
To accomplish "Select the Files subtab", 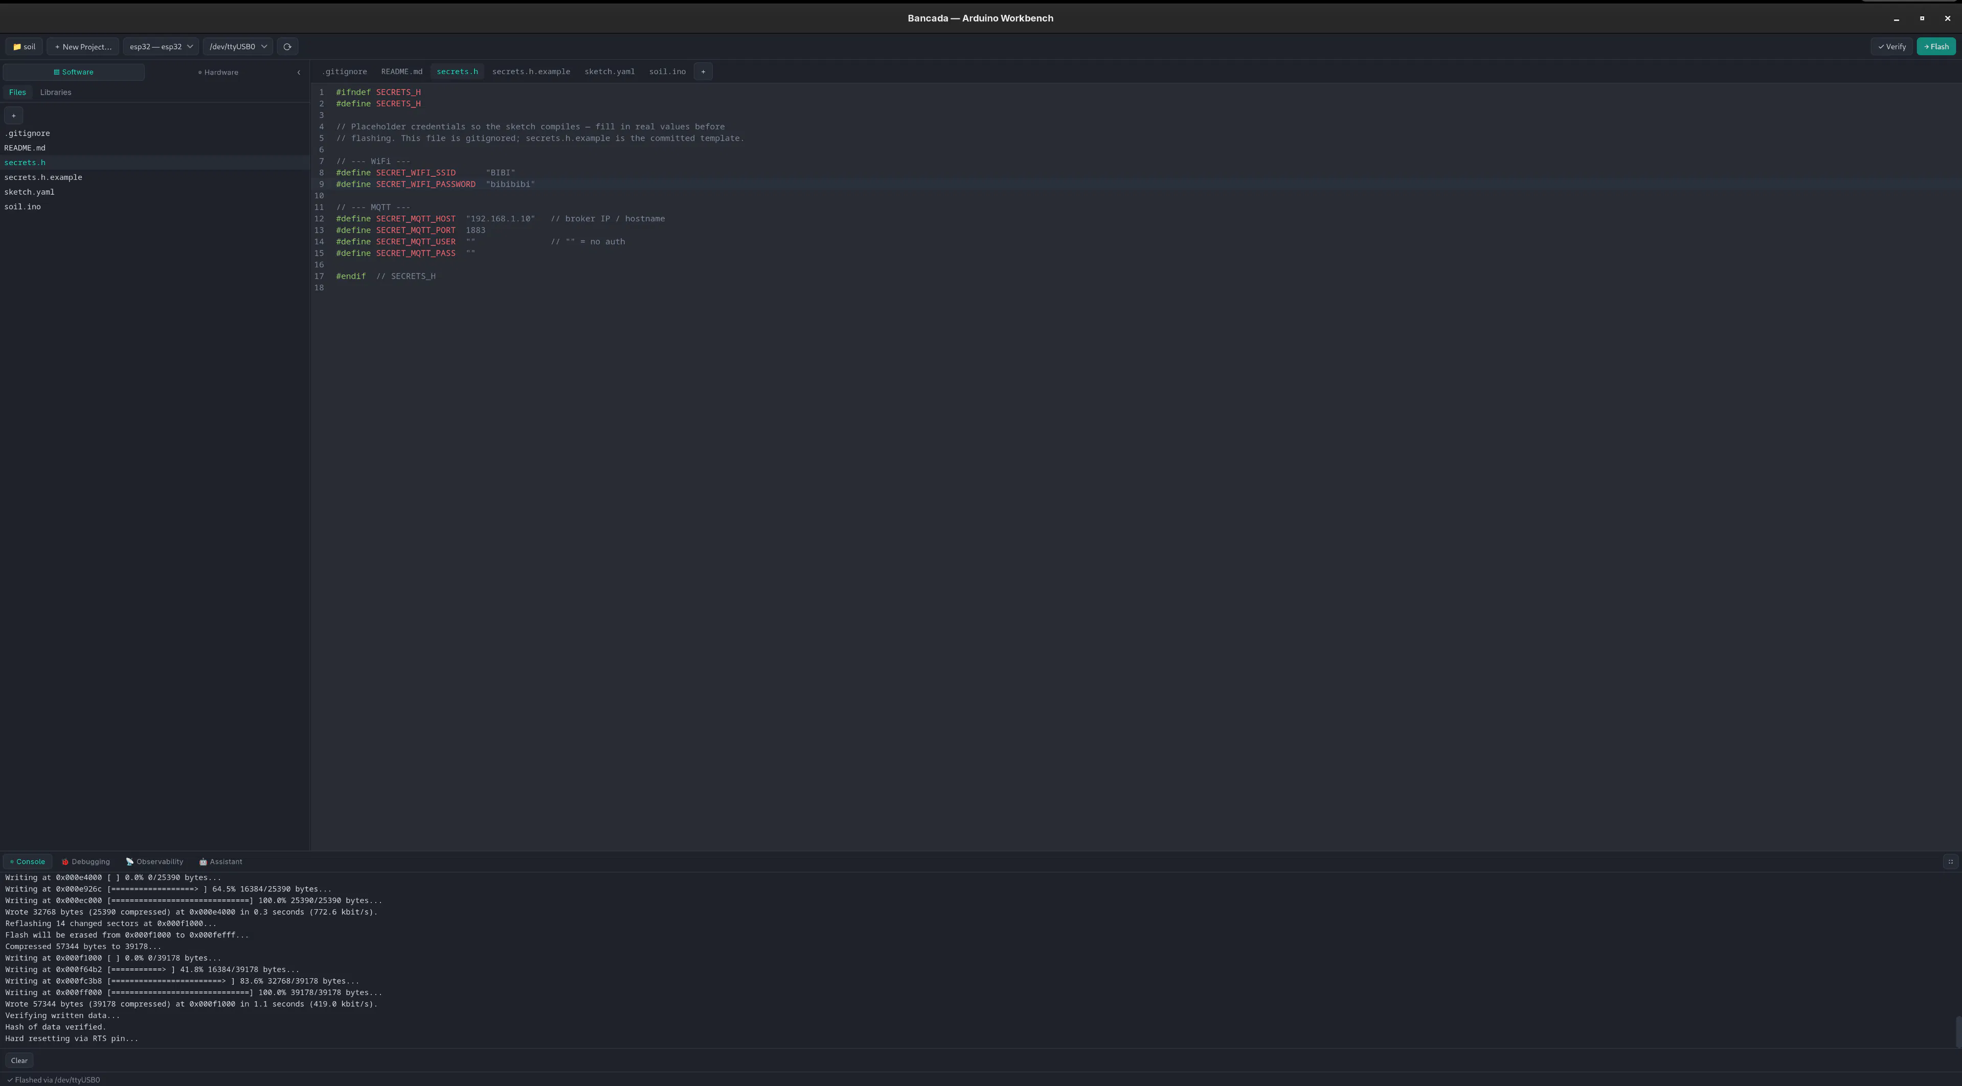I will (x=17, y=92).
